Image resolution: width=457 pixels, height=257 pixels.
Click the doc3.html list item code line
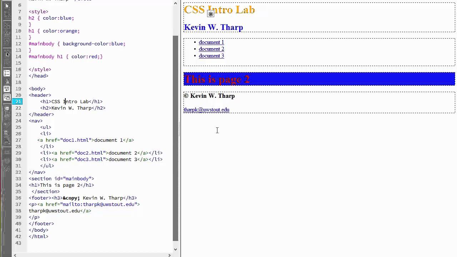[101, 159]
